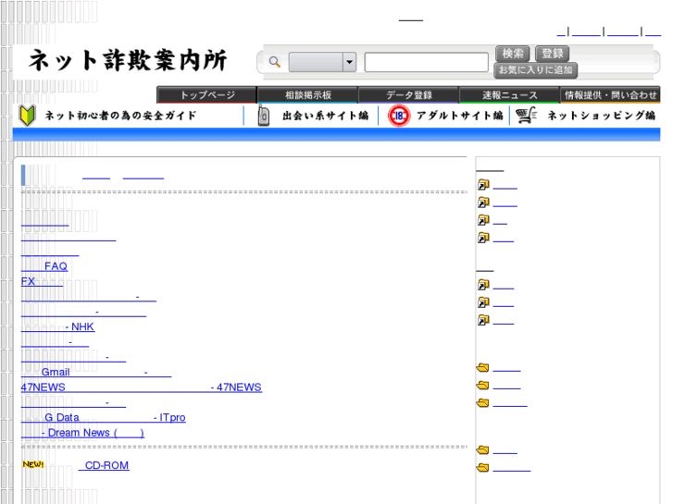Click the magnifying glass search icon
The width and height of the screenshot is (673, 504).
coord(275,62)
